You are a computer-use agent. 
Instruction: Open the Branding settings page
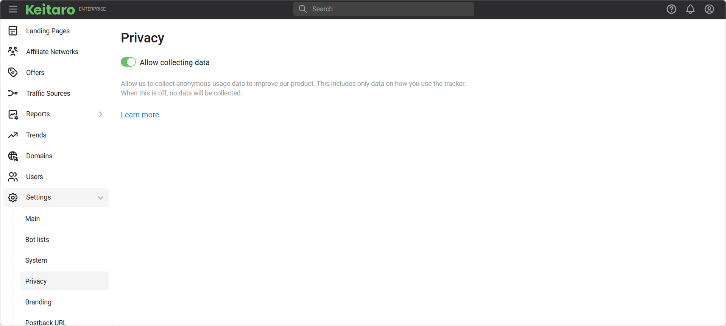(x=38, y=302)
